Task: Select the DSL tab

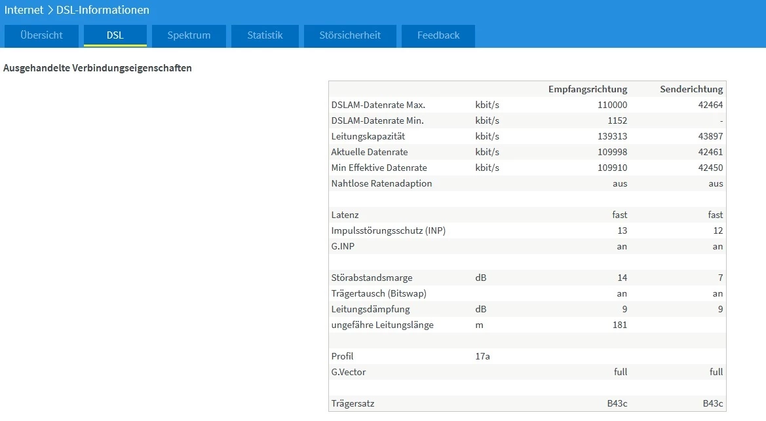Action: [115, 35]
